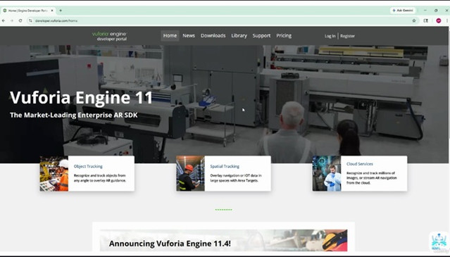Click 'Recognize and track millions of images' description
Image resolution: width=450 pixels, height=257 pixels.
point(372,178)
